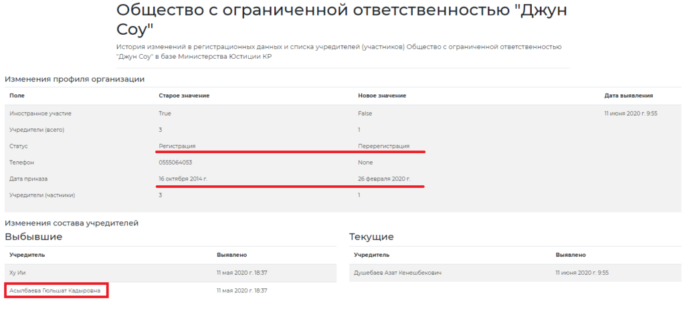Click the new status value "Перерегистрация"

coord(383,146)
